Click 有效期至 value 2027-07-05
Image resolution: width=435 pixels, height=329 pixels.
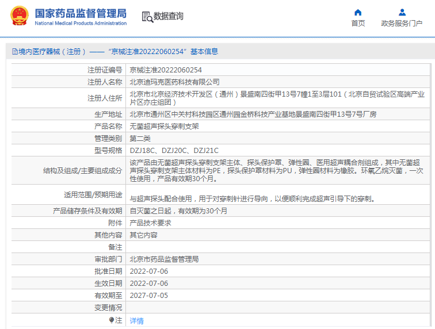point(149,296)
